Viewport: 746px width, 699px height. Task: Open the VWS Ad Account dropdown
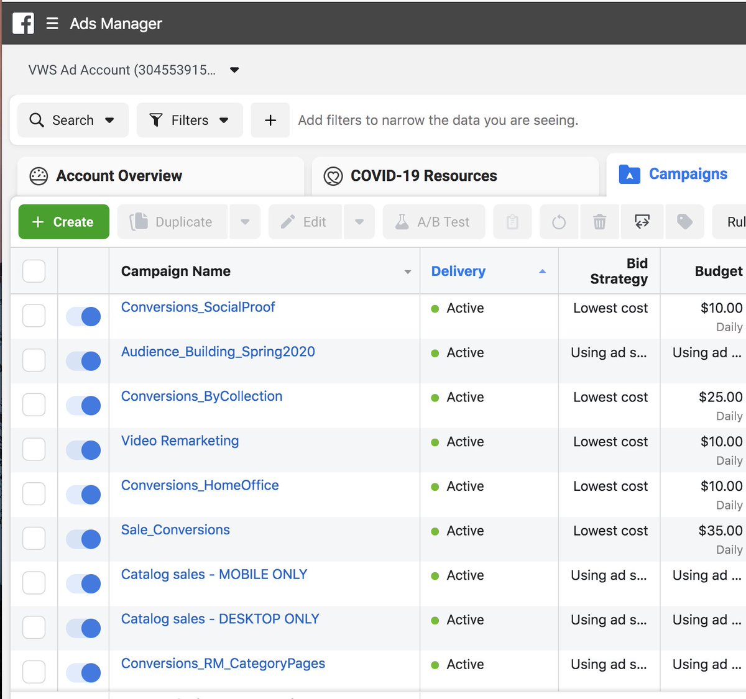[134, 70]
